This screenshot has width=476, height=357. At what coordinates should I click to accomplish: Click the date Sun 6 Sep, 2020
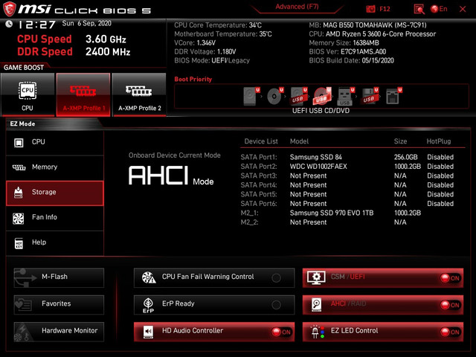pos(87,23)
